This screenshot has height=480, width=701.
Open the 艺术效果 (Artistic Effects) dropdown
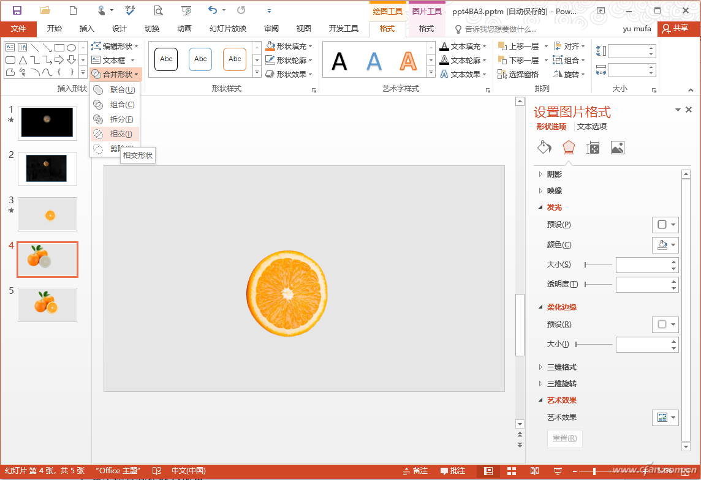tap(665, 418)
